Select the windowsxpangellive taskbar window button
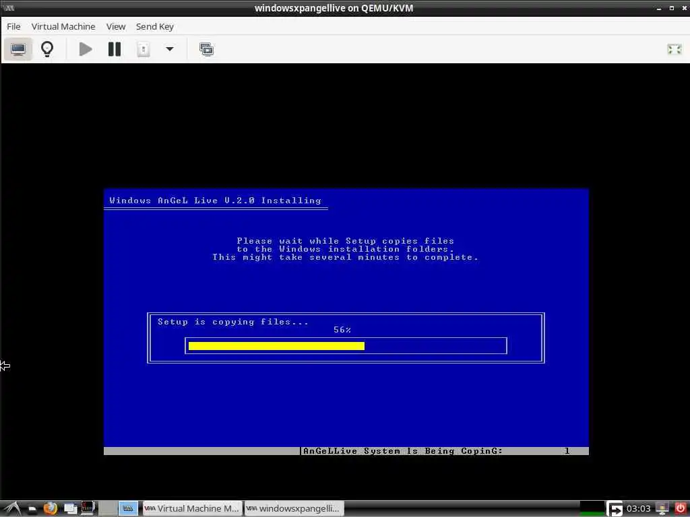Screen dimensions: 690x517 [294, 509]
